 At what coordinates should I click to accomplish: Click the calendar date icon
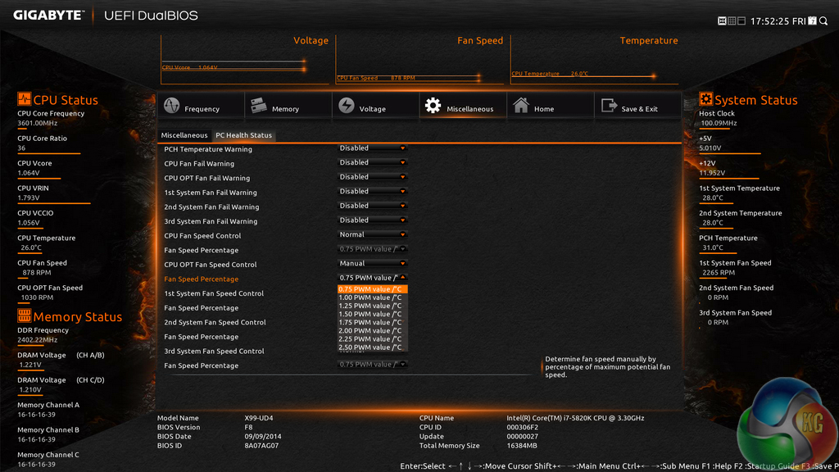pyautogui.click(x=811, y=20)
